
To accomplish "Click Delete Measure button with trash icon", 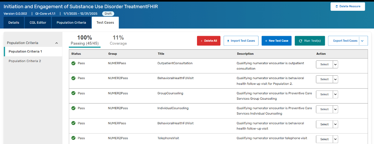I will [348, 6].
